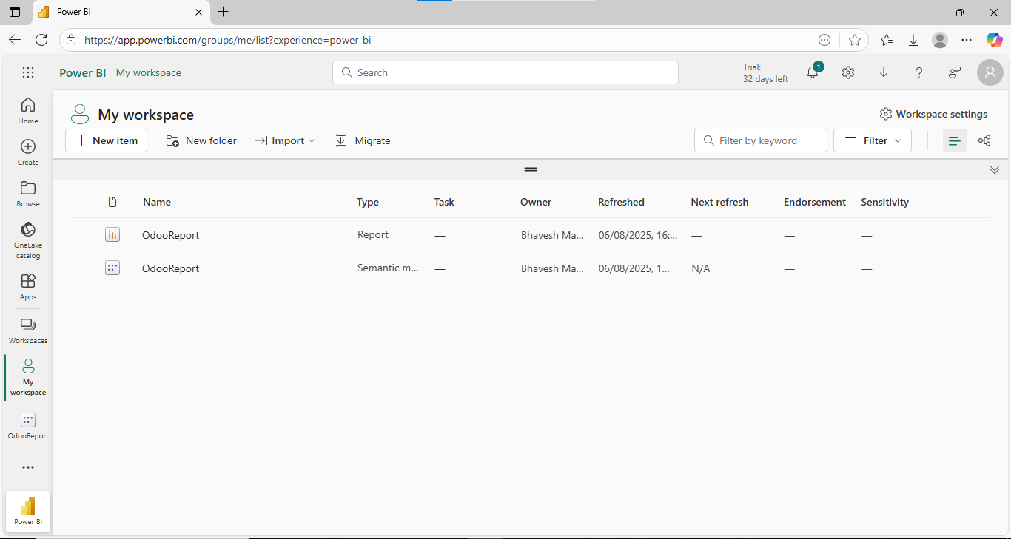The image size is (1011, 539).
Task: Click the OdooReport semantic model icon
Action: [112, 268]
